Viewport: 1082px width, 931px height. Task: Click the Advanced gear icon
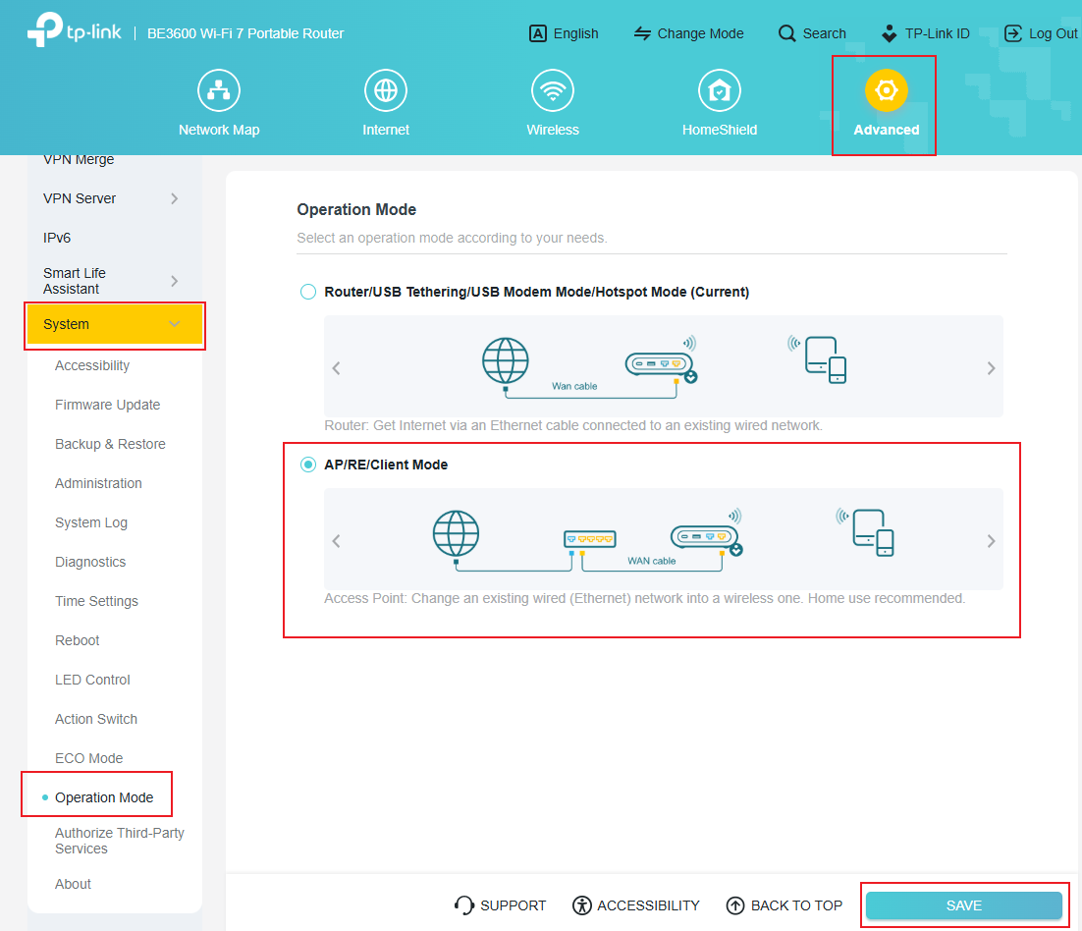pos(885,89)
